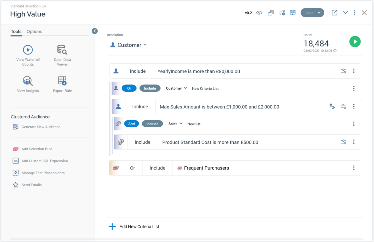This screenshot has width=374, height=242.
Task: Click filter arrows icon on Max Sales Amount
Action: coord(332,107)
